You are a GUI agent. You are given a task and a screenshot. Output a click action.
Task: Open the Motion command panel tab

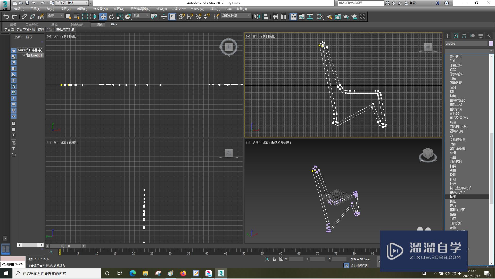click(x=472, y=36)
